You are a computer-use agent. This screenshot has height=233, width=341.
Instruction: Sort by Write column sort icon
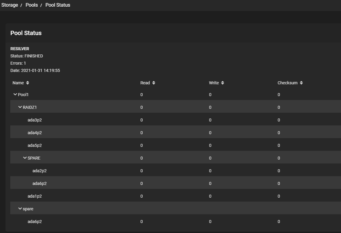tap(222, 83)
